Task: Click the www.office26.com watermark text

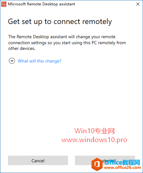Action: tap(122, 168)
